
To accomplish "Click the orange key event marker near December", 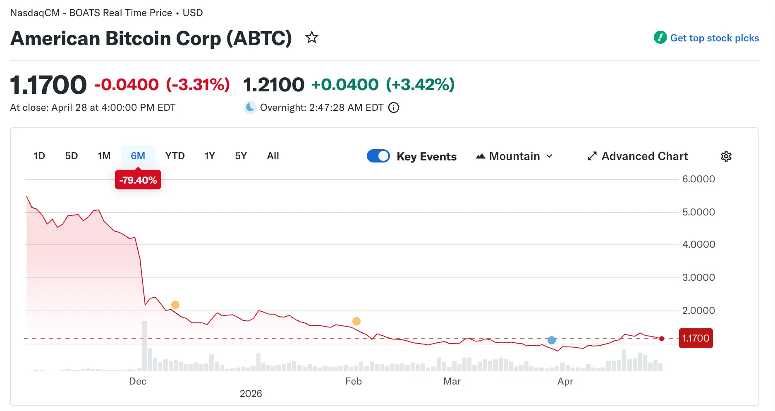I will tap(175, 304).
